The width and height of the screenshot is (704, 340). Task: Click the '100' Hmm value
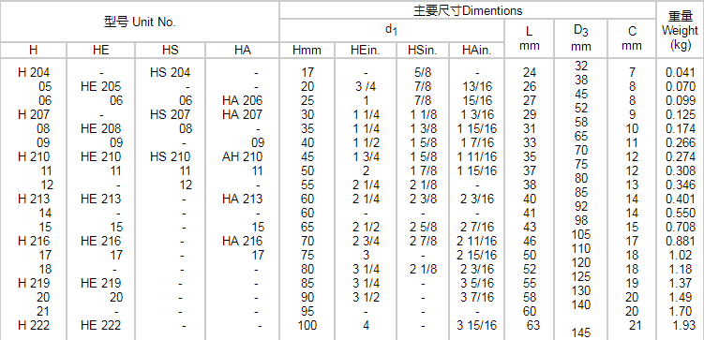[307, 326]
